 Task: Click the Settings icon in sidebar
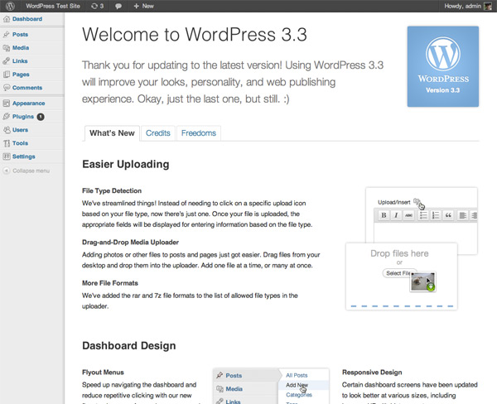coord(7,156)
